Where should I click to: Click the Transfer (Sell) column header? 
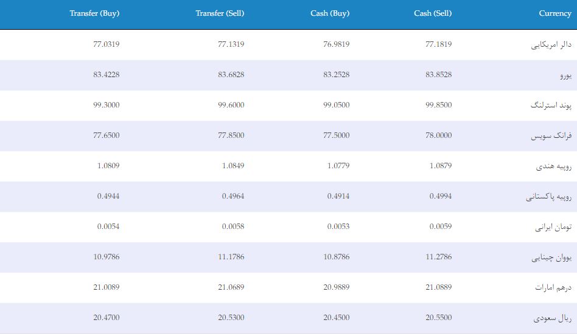(220, 13)
